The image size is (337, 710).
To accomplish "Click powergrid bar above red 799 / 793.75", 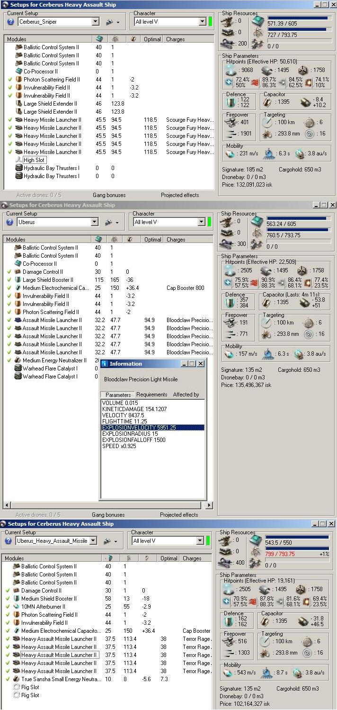I will coord(298,548).
